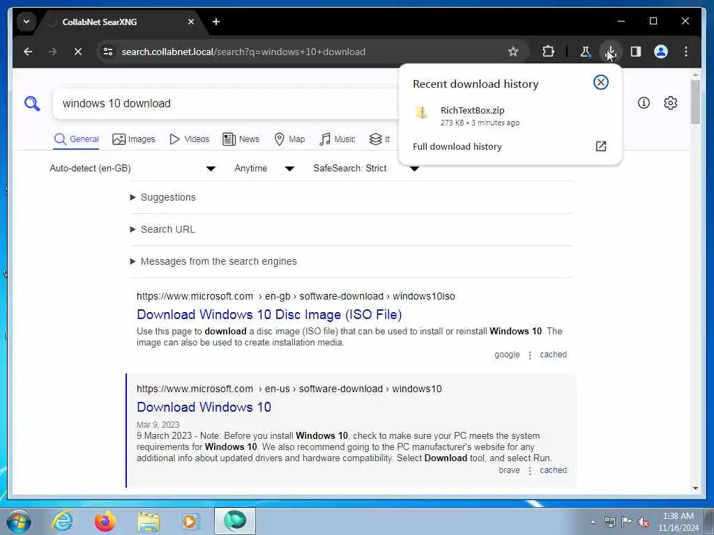The width and height of the screenshot is (714, 535).
Task: Switch to the Music category tab
Action: (x=337, y=139)
